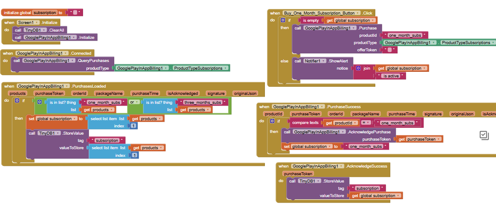Edit index number 1 under set global subscription
This screenshot has height=209, width=496.
pyautogui.click(x=134, y=126)
